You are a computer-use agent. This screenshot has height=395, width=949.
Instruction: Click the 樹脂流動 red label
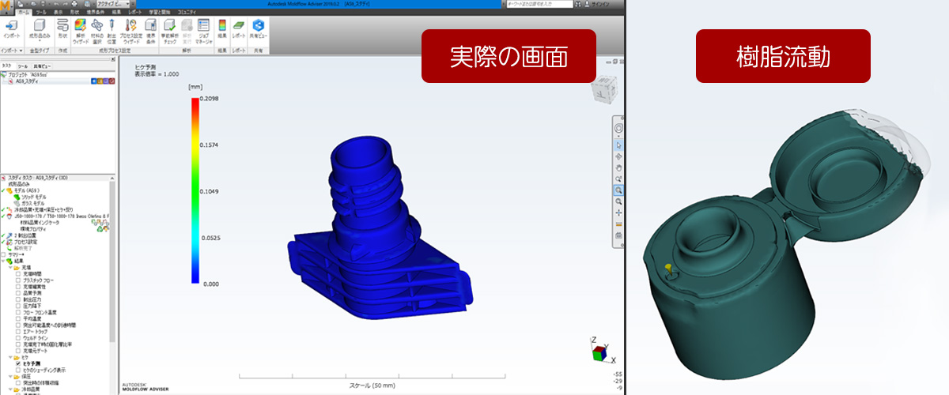tap(783, 56)
